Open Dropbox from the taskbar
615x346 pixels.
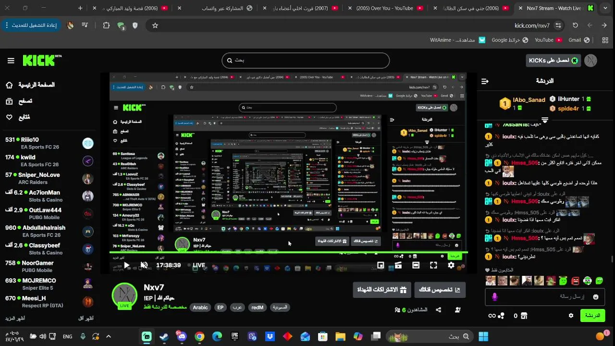pos(270,336)
